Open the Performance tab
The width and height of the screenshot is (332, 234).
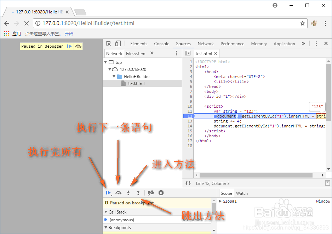[232, 44]
